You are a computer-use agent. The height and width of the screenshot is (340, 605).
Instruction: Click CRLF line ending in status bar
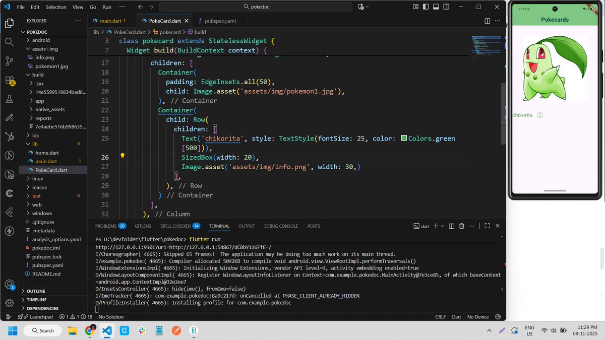pos(440,317)
